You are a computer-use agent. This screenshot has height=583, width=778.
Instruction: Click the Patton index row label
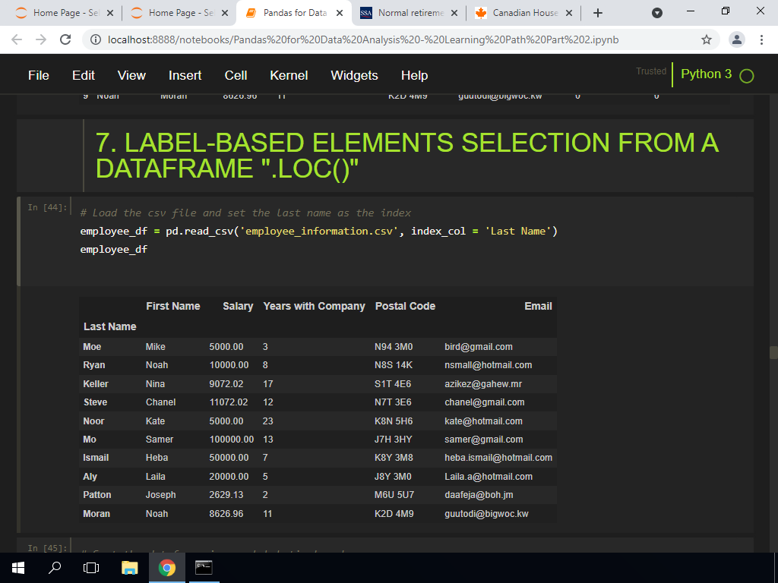click(96, 495)
